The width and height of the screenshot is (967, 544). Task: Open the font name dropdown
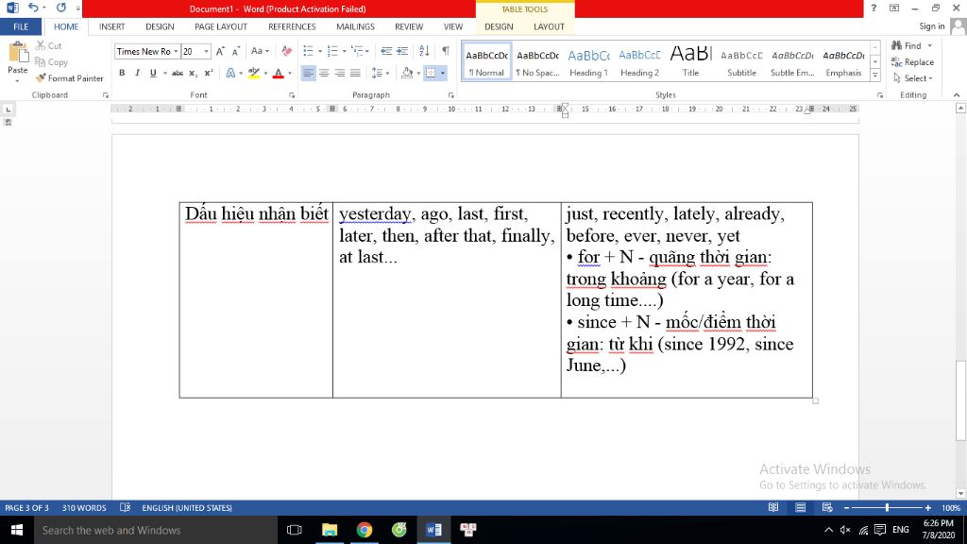[x=176, y=51]
